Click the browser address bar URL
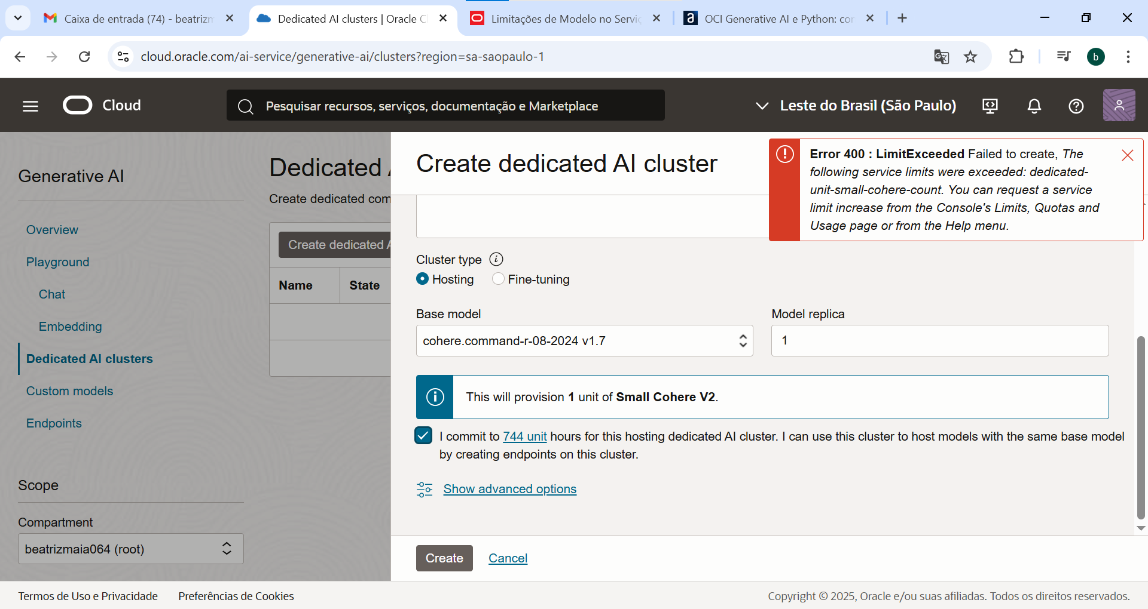 342,57
